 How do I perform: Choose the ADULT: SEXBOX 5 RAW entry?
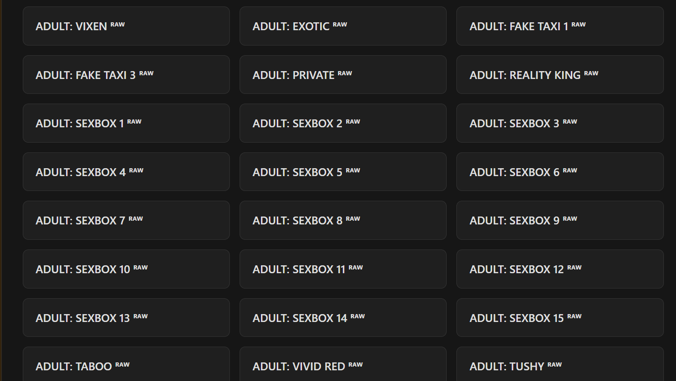343,172
